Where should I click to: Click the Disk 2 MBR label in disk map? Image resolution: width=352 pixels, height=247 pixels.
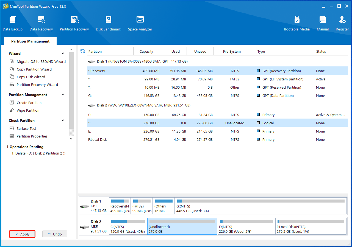point(94,226)
